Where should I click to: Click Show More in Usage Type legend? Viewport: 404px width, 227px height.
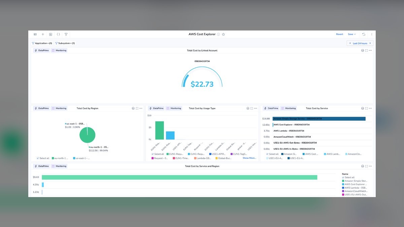point(249,158)
